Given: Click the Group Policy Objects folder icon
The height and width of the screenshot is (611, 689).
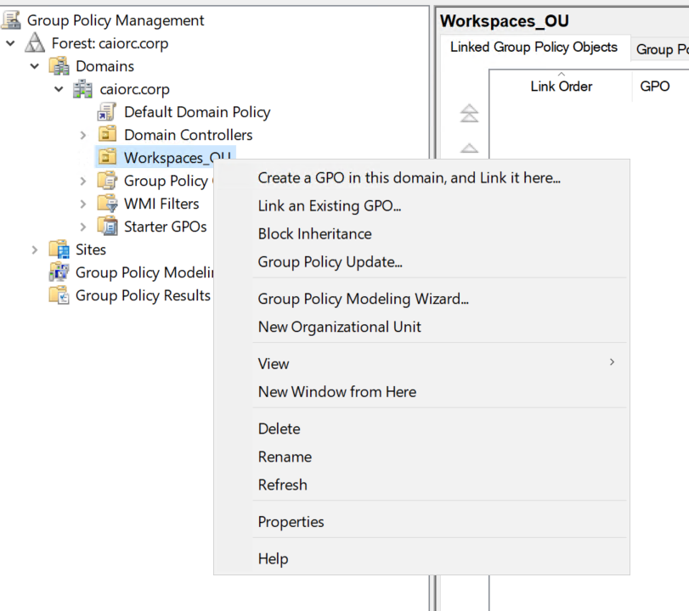Looking at the screenshot, I should [107, 181].
